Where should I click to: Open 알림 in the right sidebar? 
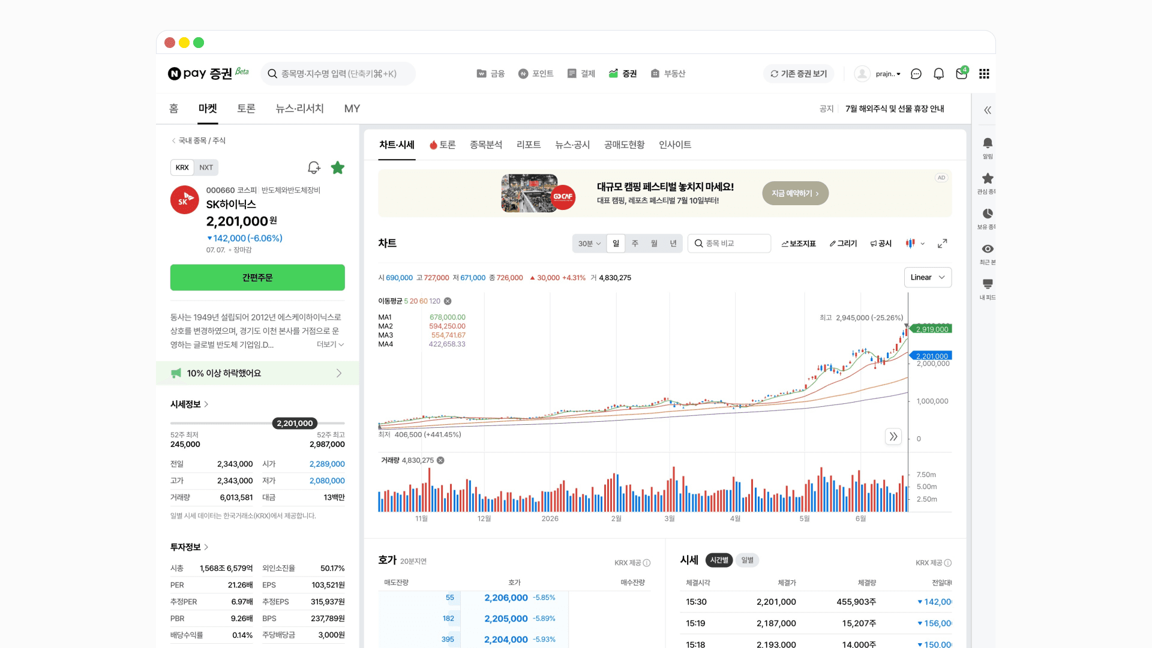click(988, 148)
